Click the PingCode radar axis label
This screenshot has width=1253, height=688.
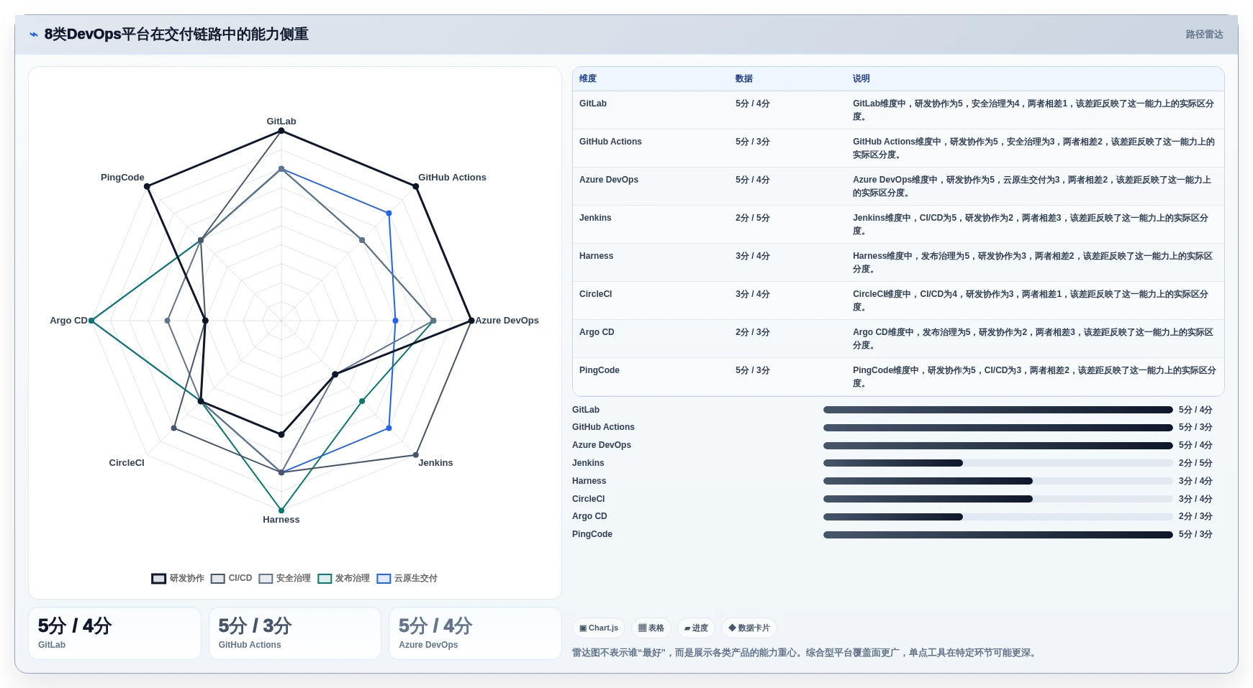click(122, 178)
